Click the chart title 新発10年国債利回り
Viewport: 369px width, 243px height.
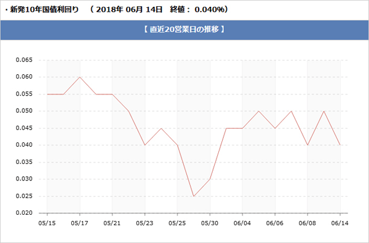pos(44,10)
